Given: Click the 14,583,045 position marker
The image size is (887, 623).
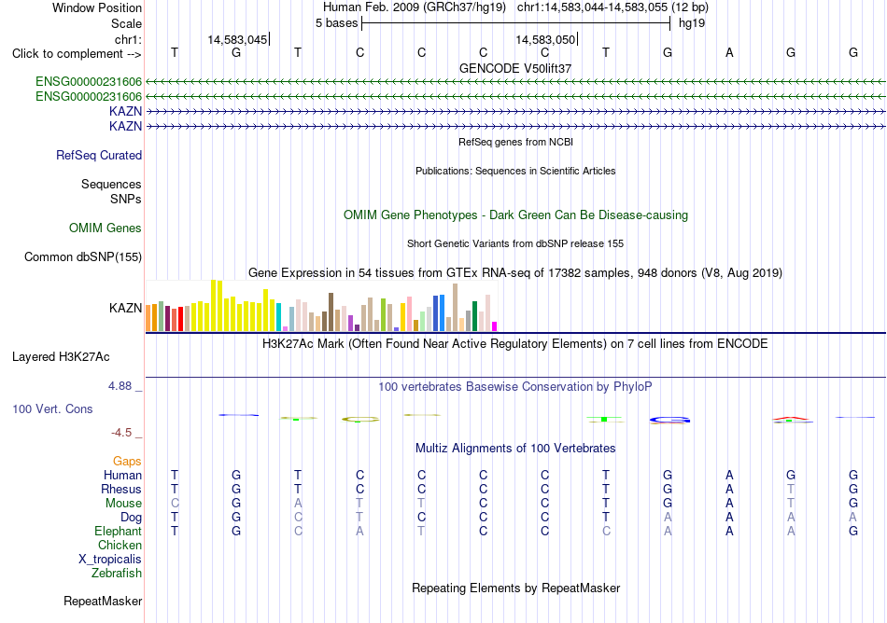Looking at the screenshot, I should pos(237,39).
